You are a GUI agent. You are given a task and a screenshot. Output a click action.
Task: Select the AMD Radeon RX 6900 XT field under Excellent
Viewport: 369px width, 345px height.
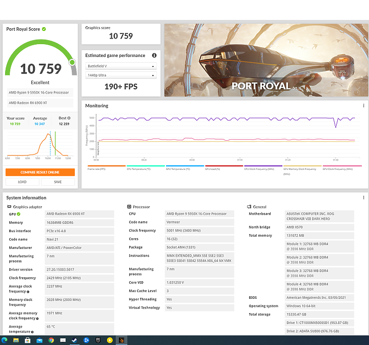click(40, 103)
